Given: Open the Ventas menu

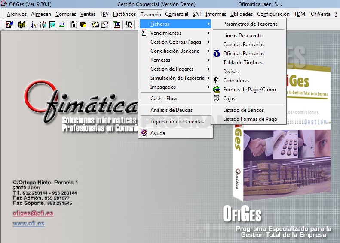Looking at the screenshot, I should 88,14.
